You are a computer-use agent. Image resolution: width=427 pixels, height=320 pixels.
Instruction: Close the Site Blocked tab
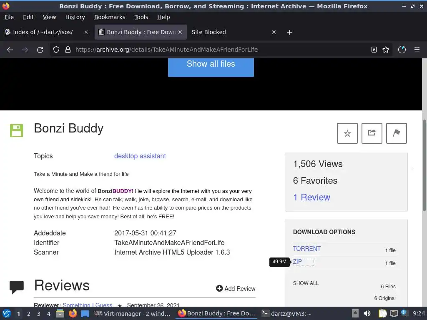point(274,32)
